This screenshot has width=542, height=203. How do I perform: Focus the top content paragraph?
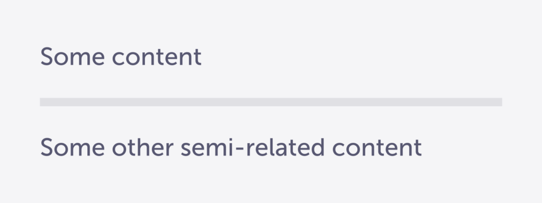point(121,57)
